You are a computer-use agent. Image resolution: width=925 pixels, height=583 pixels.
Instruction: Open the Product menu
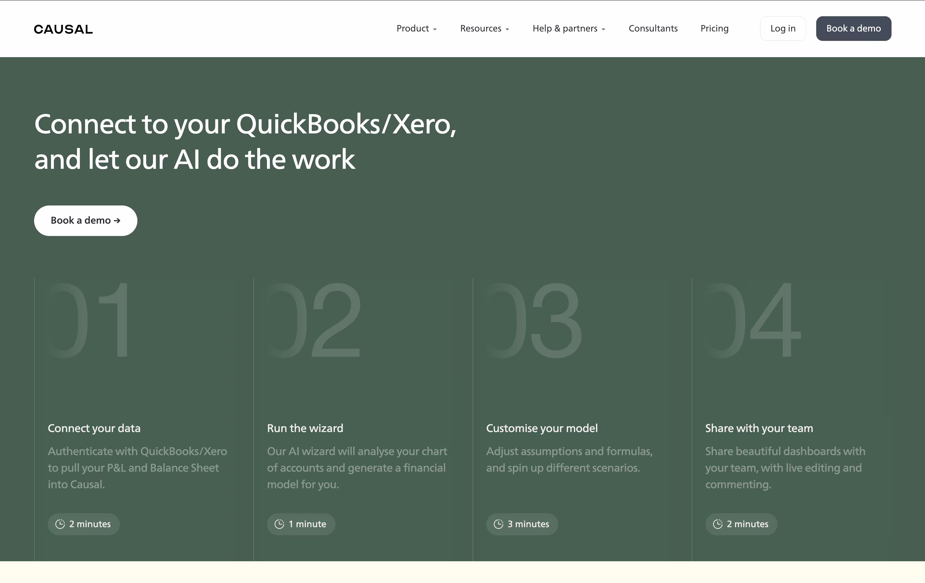pos(417,28)
